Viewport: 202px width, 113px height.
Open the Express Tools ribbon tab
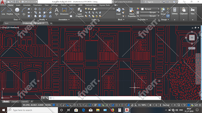[x=105, y=5]
